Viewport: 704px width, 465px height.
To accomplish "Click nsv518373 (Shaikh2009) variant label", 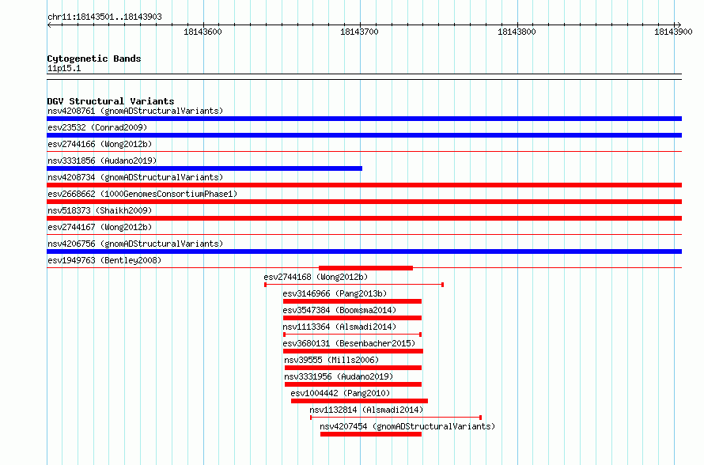I will point(100,210).
